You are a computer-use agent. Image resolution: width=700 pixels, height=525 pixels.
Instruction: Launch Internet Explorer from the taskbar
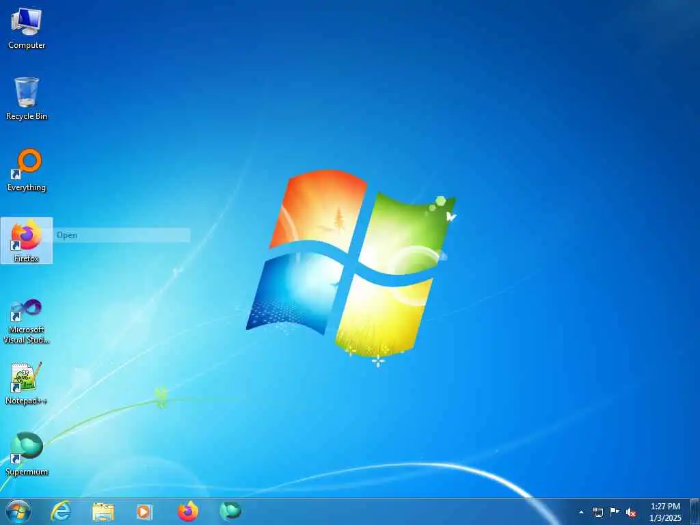coord(61,511)
